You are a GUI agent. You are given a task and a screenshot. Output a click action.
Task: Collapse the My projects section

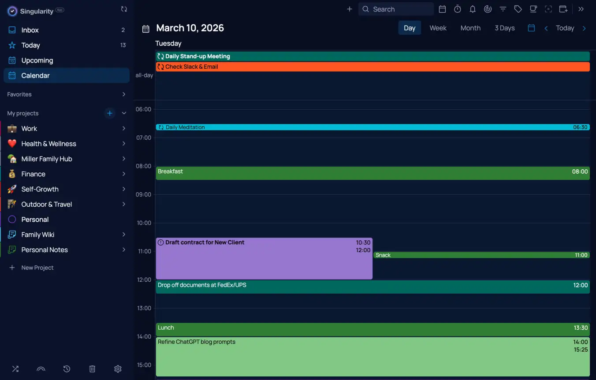[124, 113]
